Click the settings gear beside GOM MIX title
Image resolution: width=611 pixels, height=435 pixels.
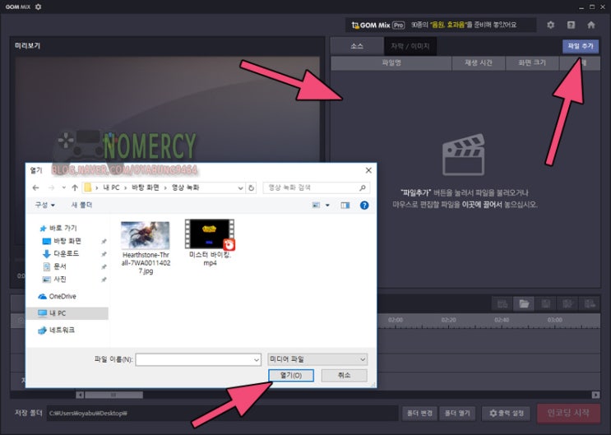pos(38,7)
